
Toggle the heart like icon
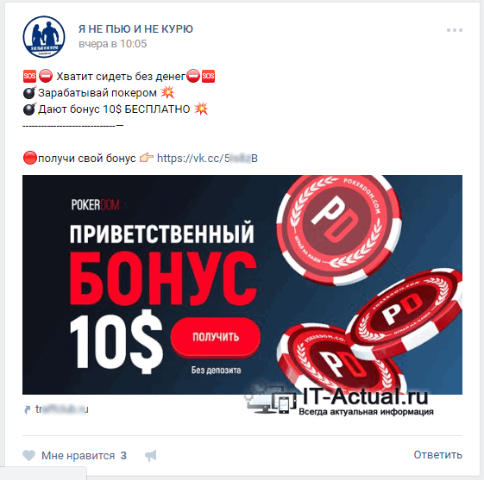point(29,455)
